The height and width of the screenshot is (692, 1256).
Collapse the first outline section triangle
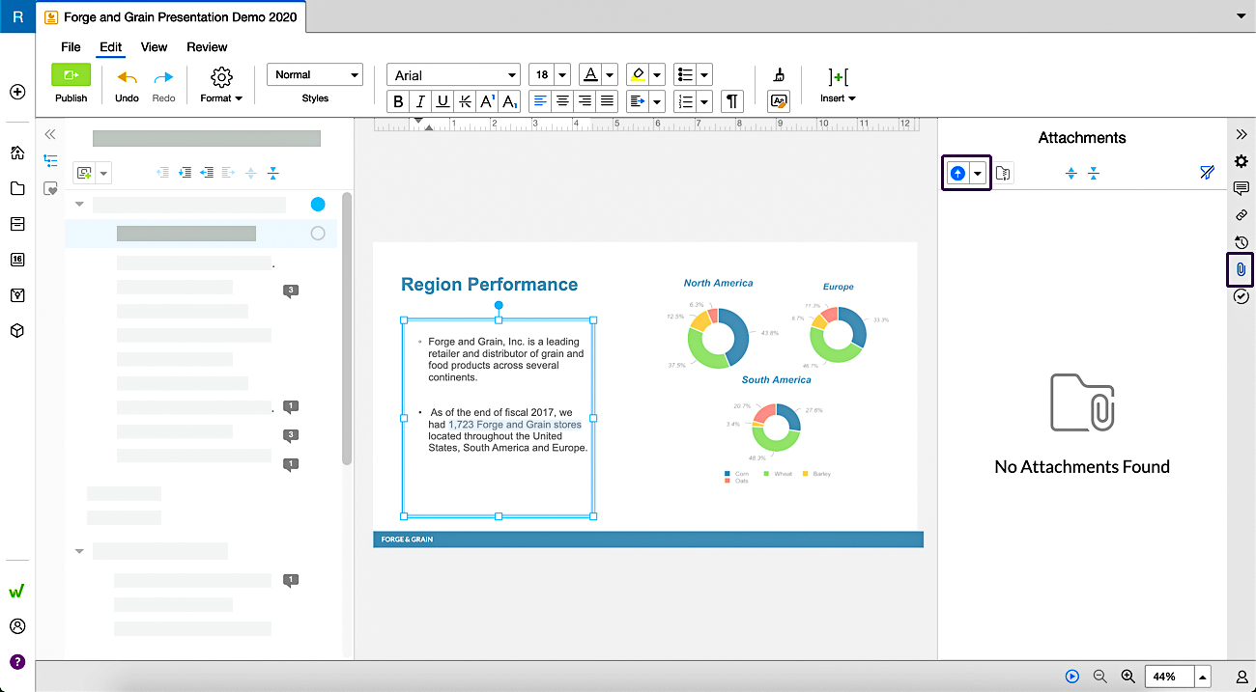click(79, 205)
